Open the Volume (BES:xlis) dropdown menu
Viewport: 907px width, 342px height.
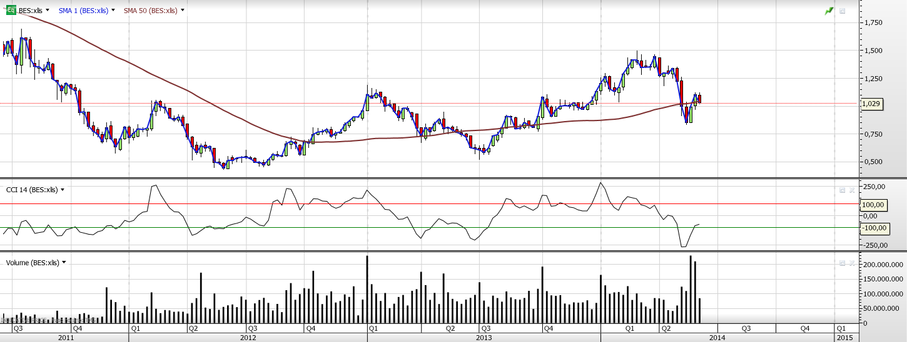(x=64, y=263)
